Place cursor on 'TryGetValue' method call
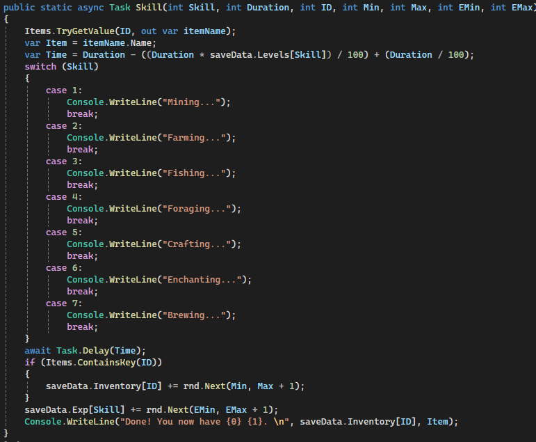 [x=86, y=31]
